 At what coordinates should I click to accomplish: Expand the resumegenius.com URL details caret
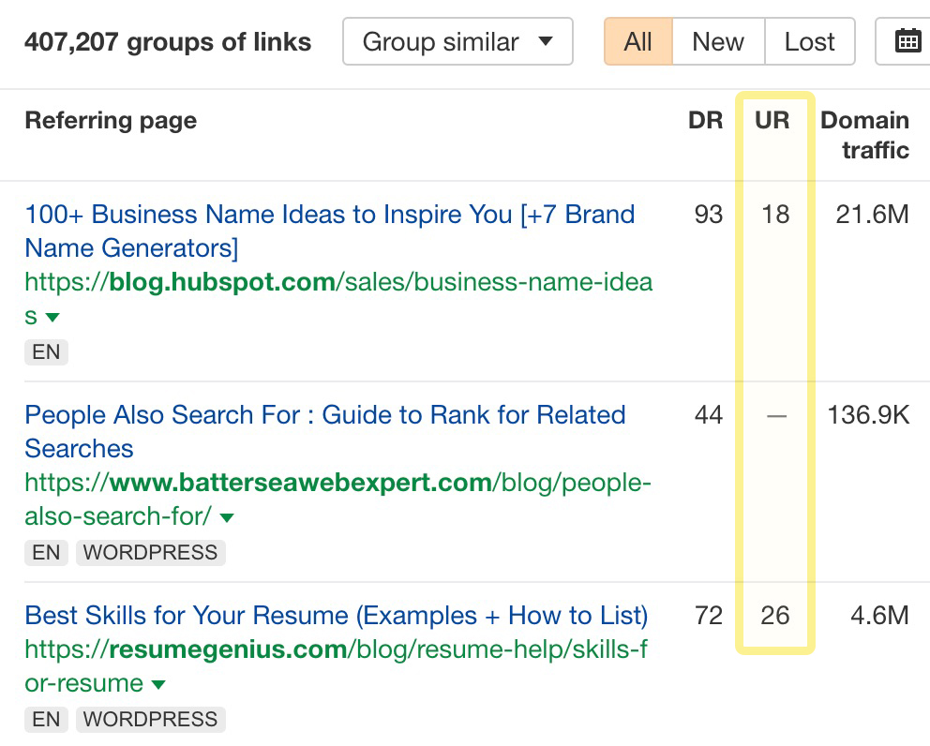pyautogui.click(x=157, y=683)
